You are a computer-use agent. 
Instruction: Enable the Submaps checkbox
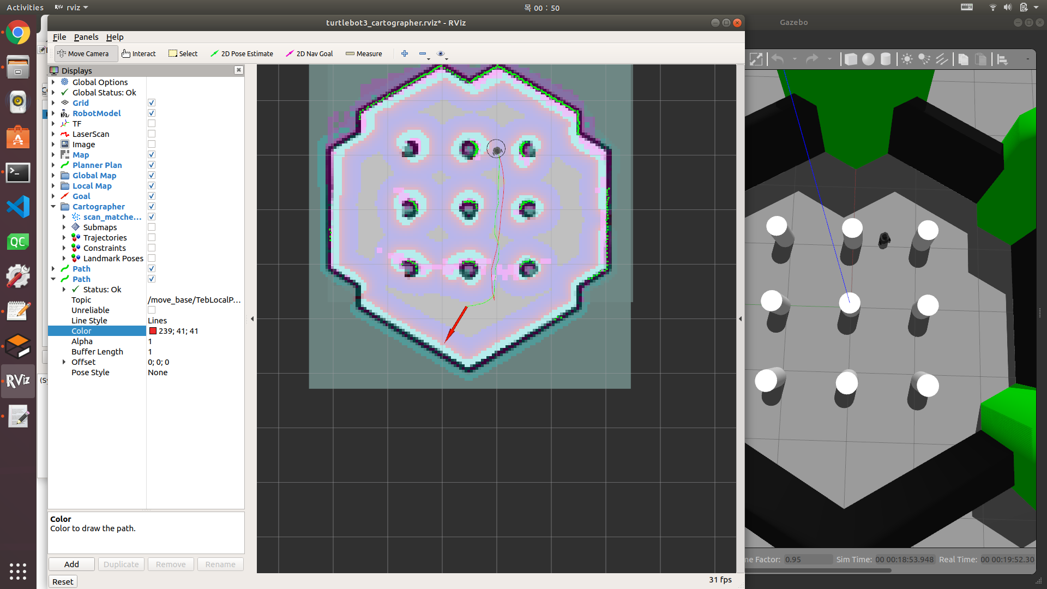tap(152, 227)
